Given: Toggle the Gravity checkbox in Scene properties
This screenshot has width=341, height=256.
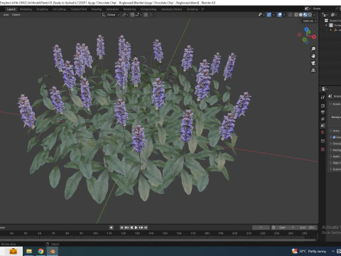Looking at the screenshot, I should (334, 137).
